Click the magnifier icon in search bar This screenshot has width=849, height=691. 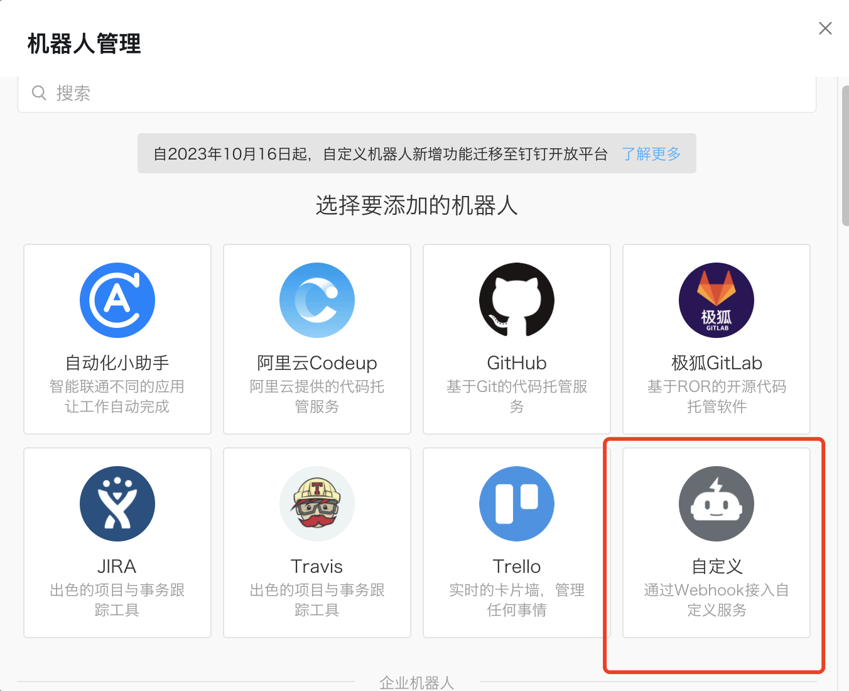[x=39, y=93]
